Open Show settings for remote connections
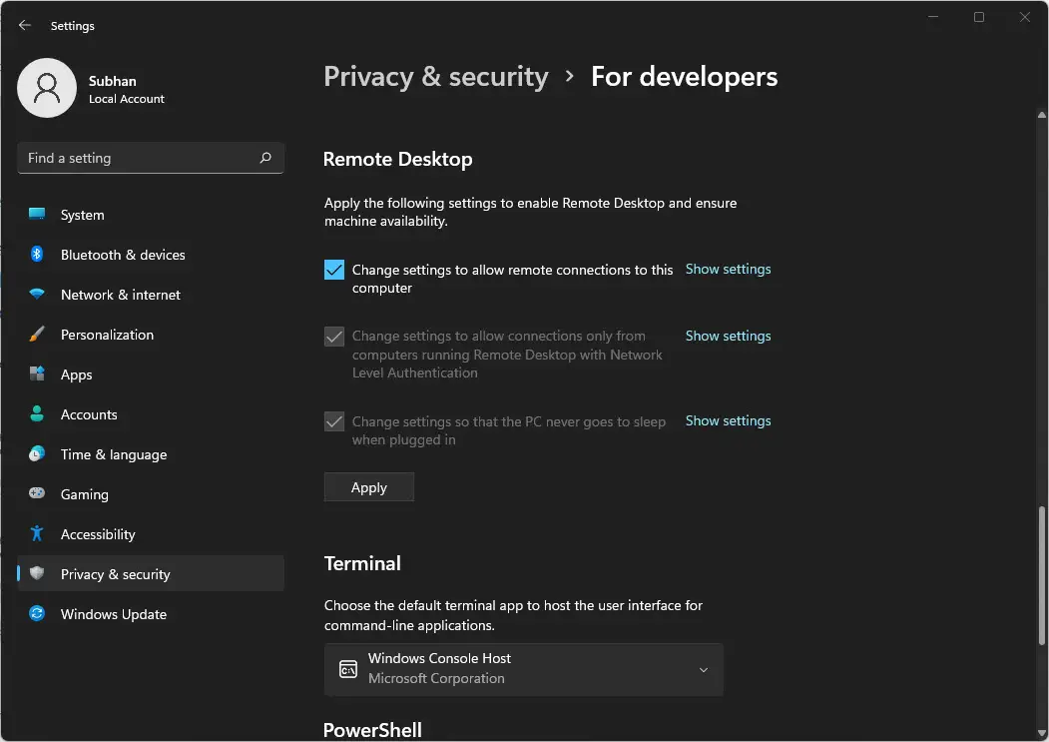This screenshot has width=1049, height=742. [728, 269]
